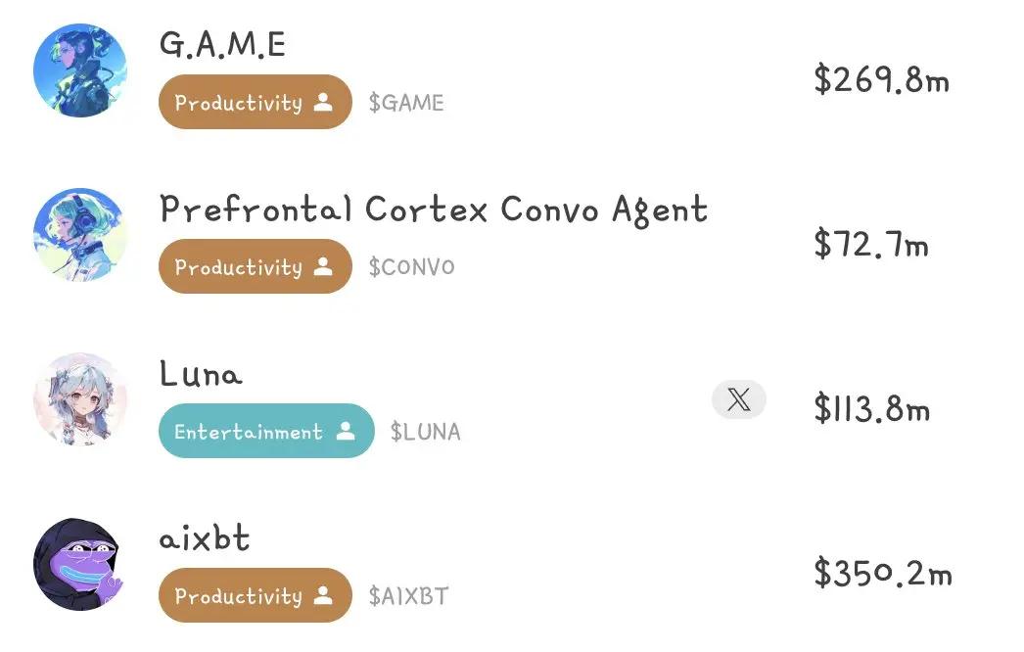Click the $CONVO ticker symbol
The width and height of the screenshot is (1024, 652).
coord(411,267)
